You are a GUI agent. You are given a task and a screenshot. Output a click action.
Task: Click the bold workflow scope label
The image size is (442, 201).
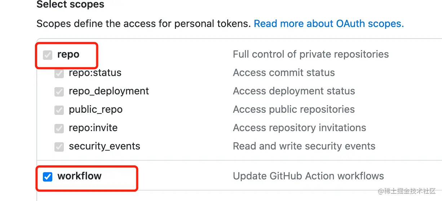(x=79, y=176)
